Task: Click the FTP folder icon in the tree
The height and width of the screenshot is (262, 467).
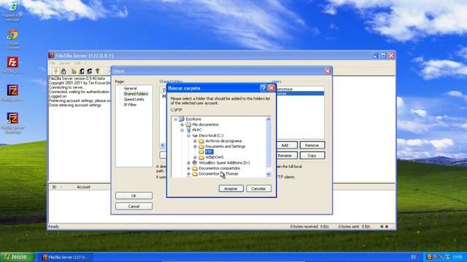Action: coord(201,152)
